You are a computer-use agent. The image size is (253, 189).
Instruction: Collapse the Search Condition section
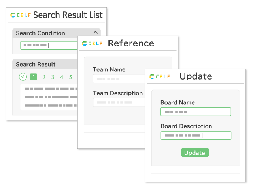coord(95,33)
